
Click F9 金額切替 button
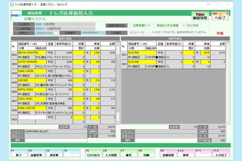tap(168, 153)
